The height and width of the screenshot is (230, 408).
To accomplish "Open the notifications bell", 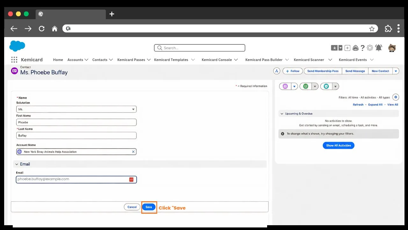I will coord(379,48).
